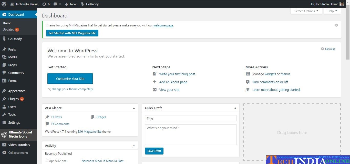
Task: Open the 15 Comments link
Action: pyautogui.click(x=60, y=124)
